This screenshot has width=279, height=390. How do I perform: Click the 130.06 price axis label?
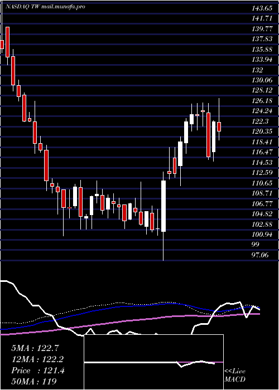click(x=263, y=80)
